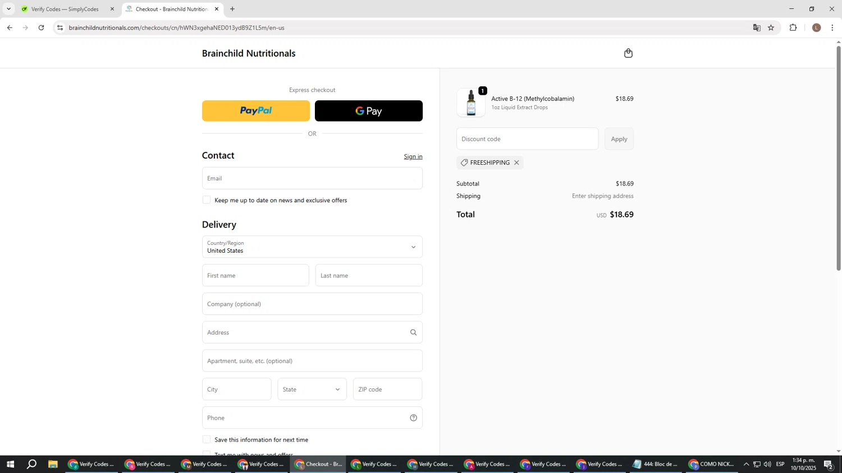Open the network icon in system tray

[757, 464]
